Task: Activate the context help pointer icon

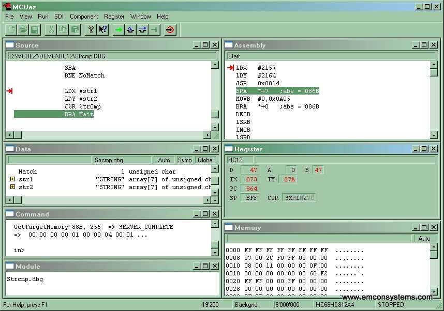Action: pos(103,29)
